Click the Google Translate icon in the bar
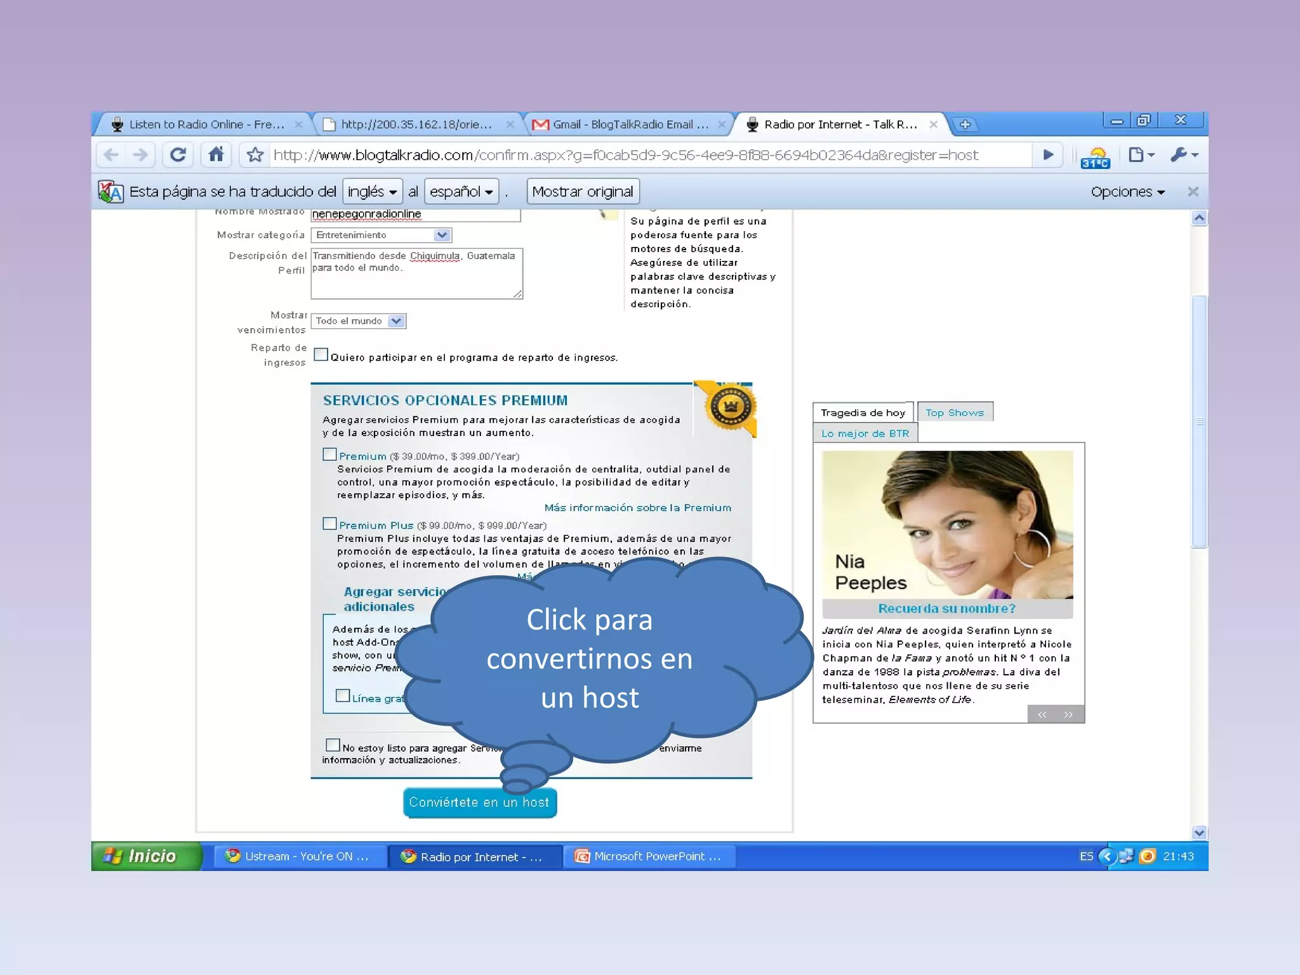 (110, 191)
